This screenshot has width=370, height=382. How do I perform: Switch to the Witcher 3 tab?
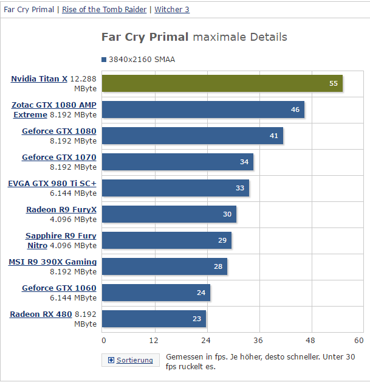pos(172,10)
